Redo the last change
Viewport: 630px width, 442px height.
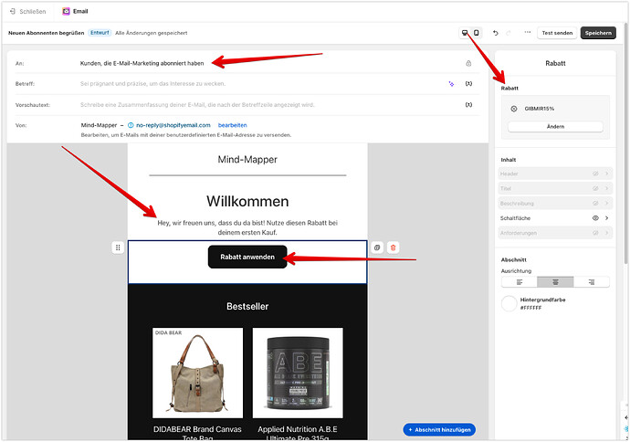(x=509, y=33)
